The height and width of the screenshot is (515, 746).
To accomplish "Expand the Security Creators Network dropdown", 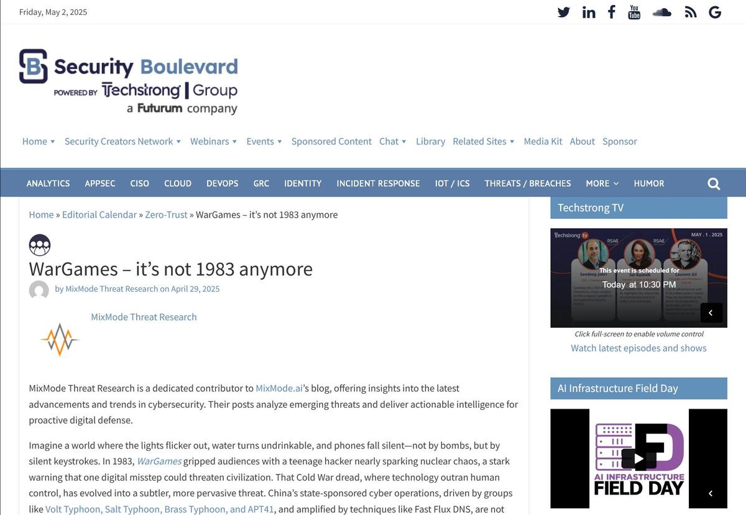I will click(122, 141).
